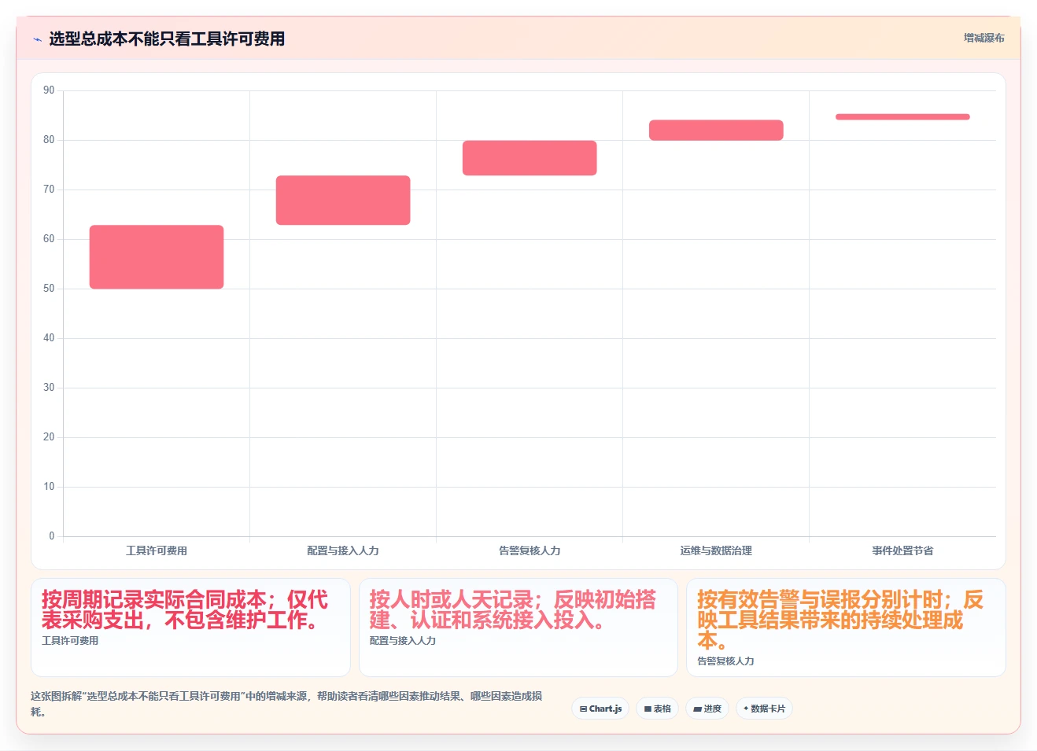Click the y-axis value 30
This screenshot has height=751, width=1037.
49,388
